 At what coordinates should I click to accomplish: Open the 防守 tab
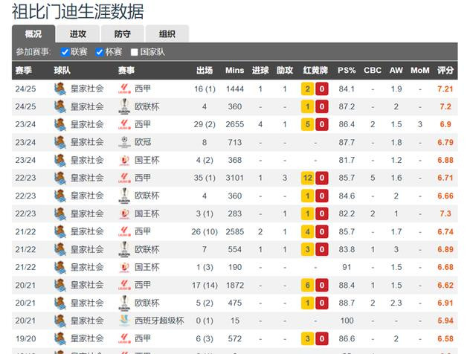(x=123, y=33)
